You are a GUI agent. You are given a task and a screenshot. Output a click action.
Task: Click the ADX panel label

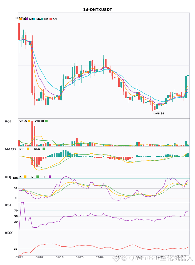pos(9,233)
